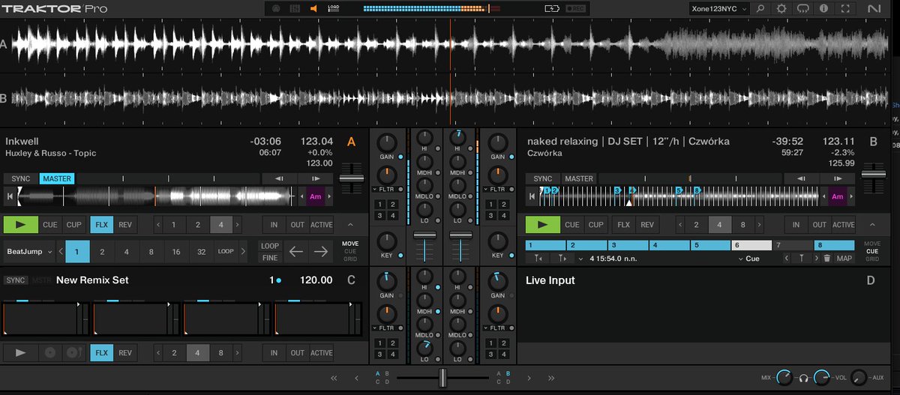Open the info icon in the header
This screenshot has height=395, width=900.
point(824,9)
